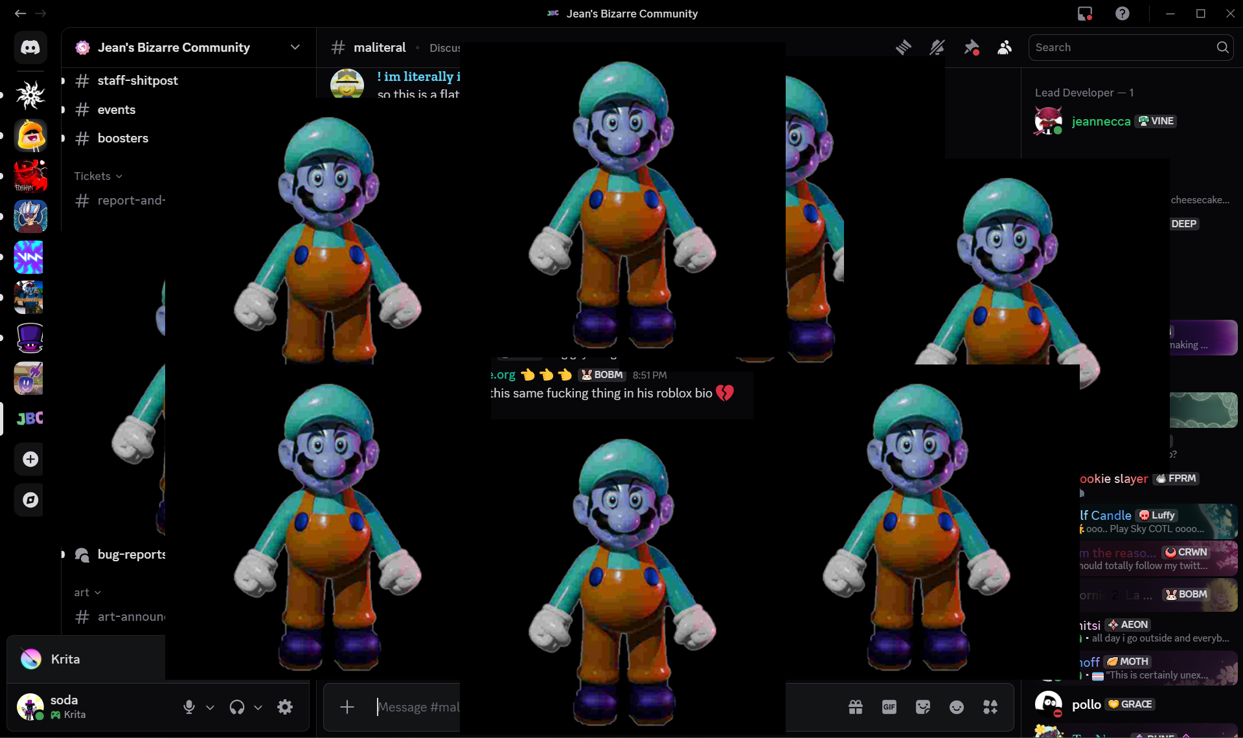Go back with the left arrow

click(x=20, y=14)
